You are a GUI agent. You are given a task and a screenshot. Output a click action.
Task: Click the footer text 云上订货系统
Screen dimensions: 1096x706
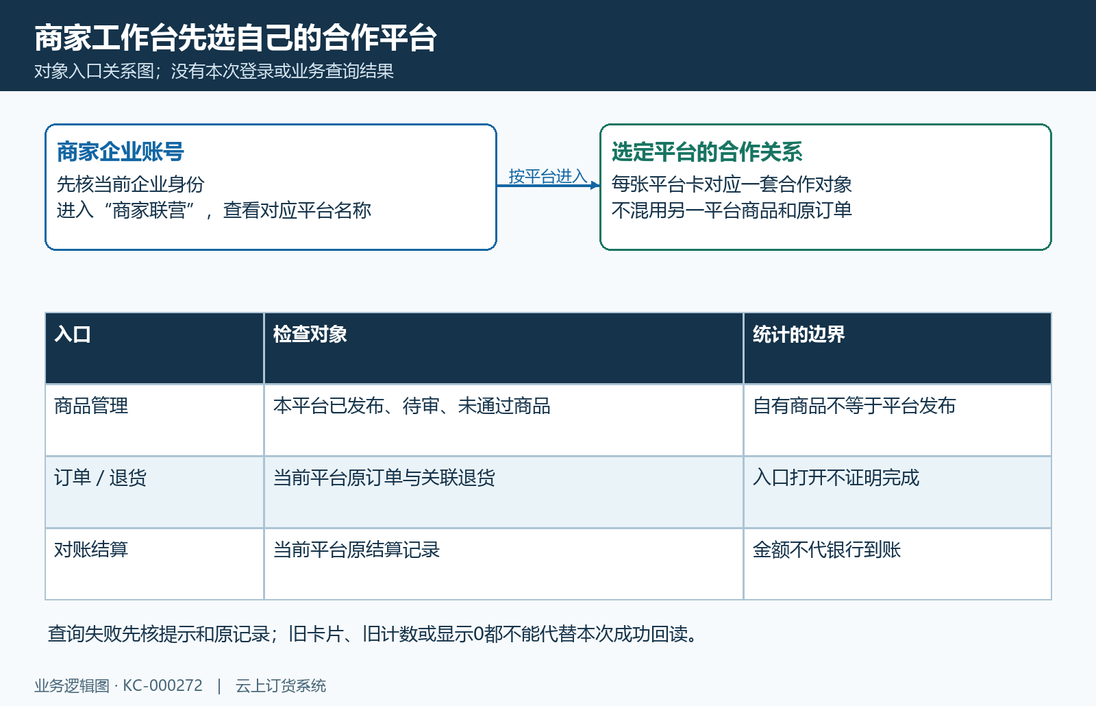(x=281, y=685)
